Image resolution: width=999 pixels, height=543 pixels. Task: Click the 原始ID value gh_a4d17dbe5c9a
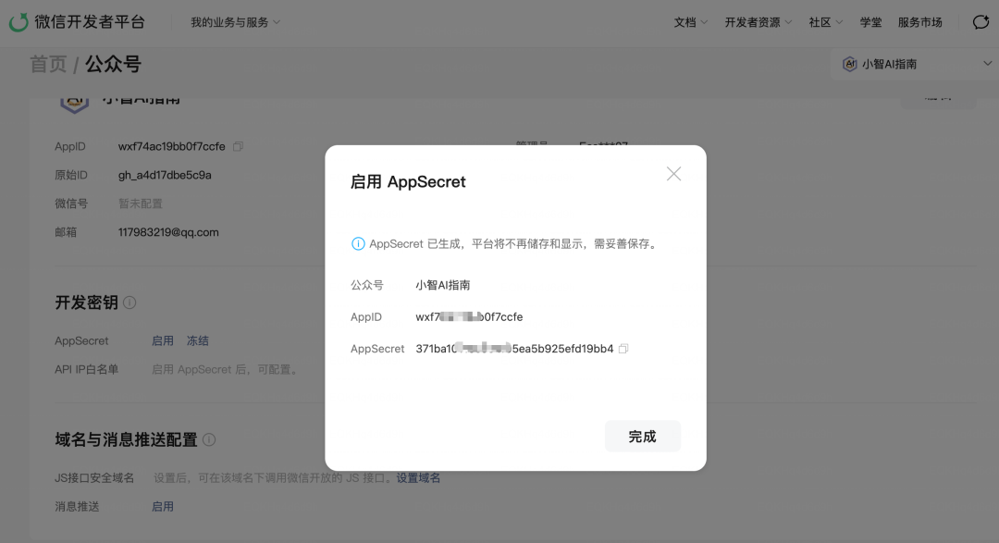tap(165, 175)
